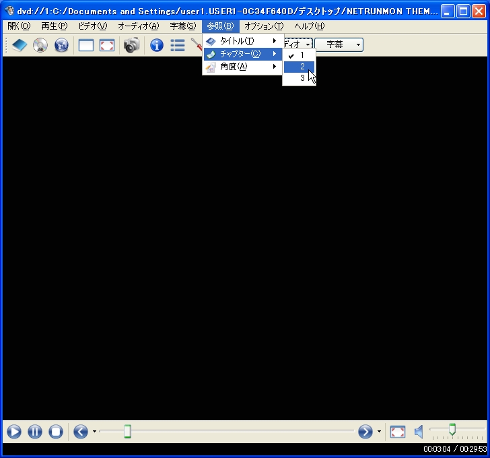Click the Play button
This screenshot has width=490, height=458.
click(14, 432)
